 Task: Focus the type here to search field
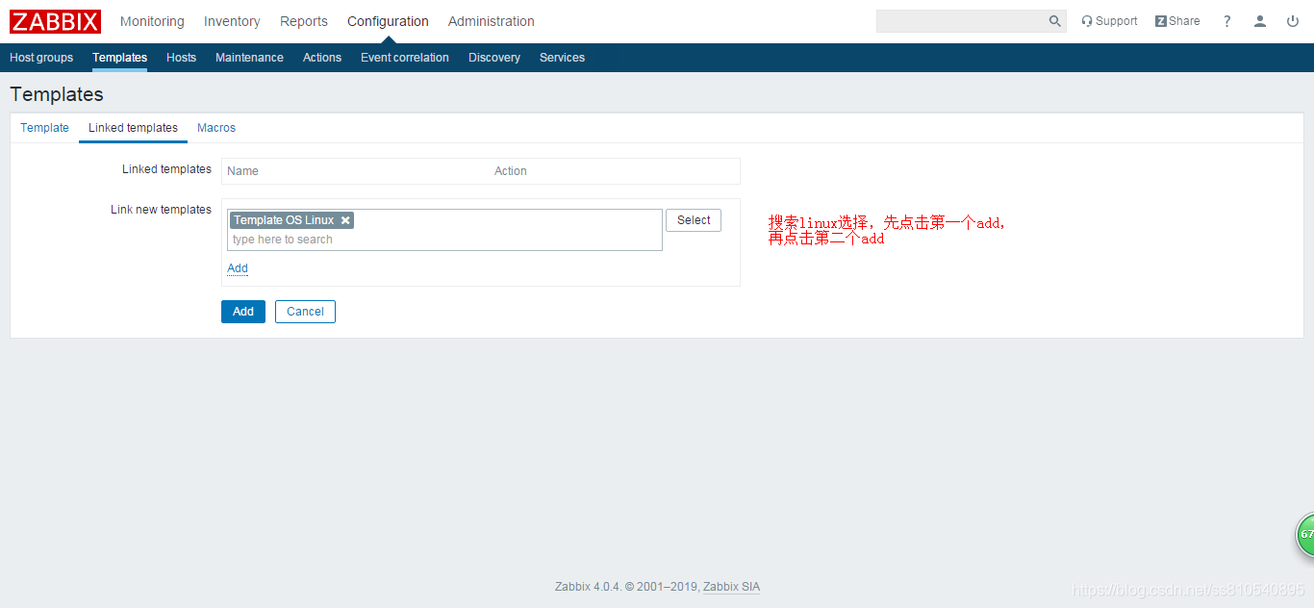(x=444, y=240)
